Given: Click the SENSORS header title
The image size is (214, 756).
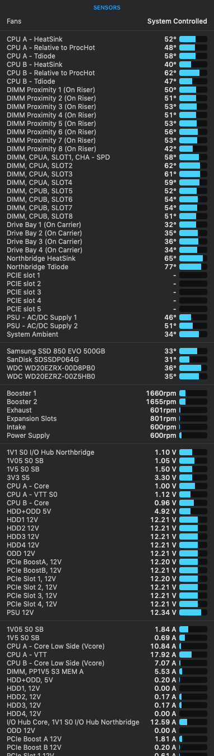Looking at the screenshot, I should pos(107,8).
